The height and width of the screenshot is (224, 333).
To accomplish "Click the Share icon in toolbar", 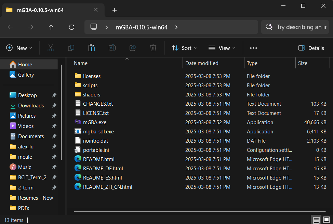I will click(x=133, y=48).
